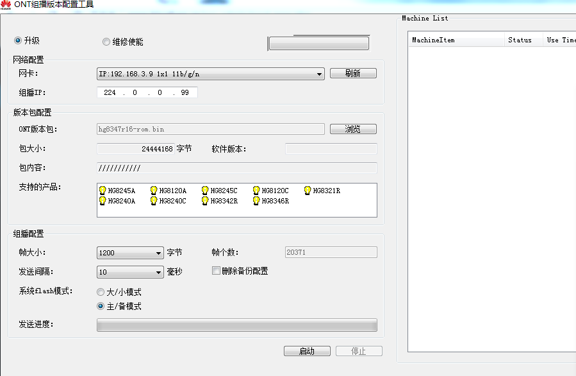Viewport: 576px width, 376px height.
Task: Click the HG8346R product name
Action: coord(276,201)
